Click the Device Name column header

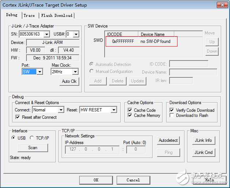(156, 34)
